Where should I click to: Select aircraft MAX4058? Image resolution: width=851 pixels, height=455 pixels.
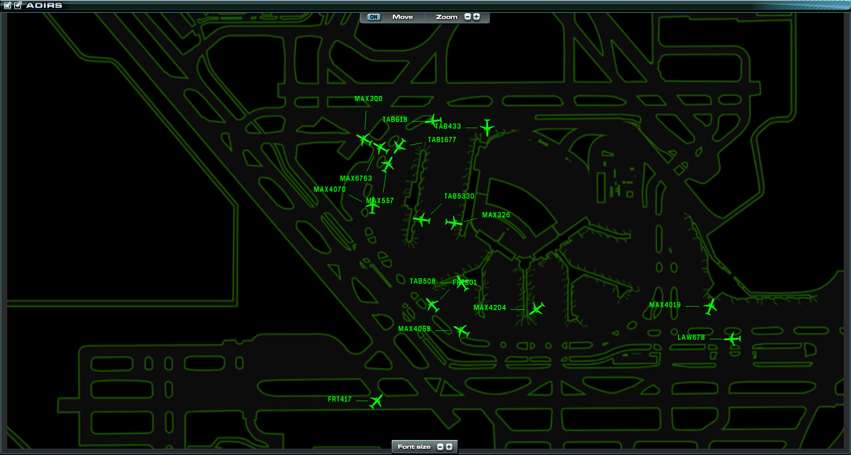pyautogui.click(x=462, y=331)
